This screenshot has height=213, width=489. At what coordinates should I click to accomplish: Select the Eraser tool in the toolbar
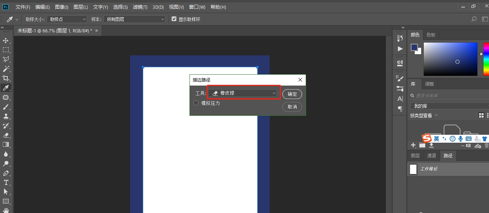click(x=5, y=135)
